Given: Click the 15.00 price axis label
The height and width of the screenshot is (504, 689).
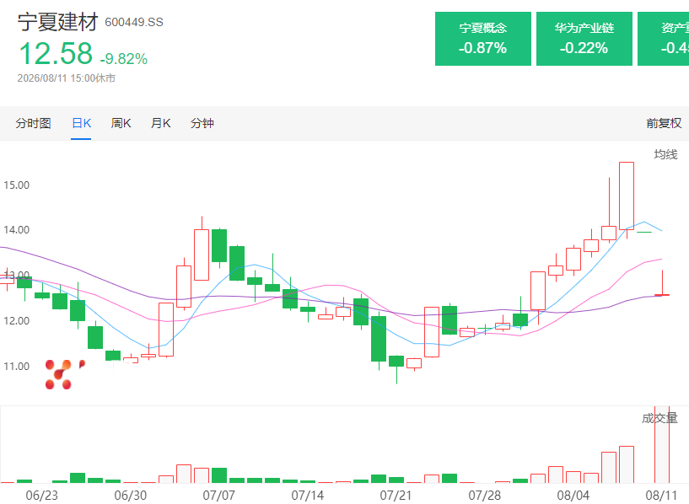Looking at the screenshot, I should click(x=17, y=185).
